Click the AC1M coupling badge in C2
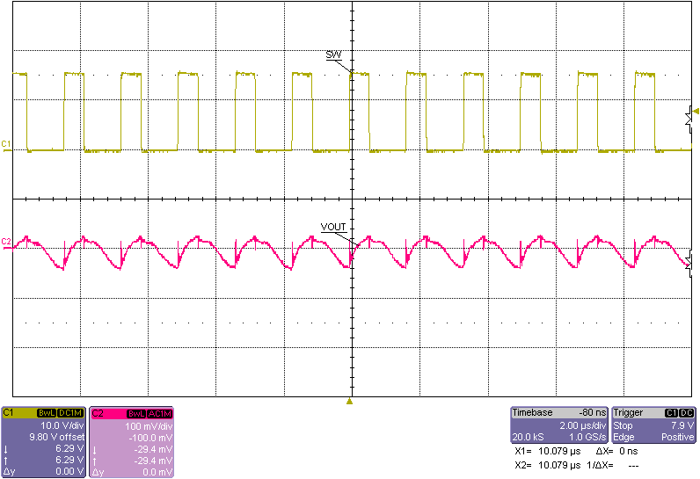This screenshot has height=479, width=700. coord(159,414)
